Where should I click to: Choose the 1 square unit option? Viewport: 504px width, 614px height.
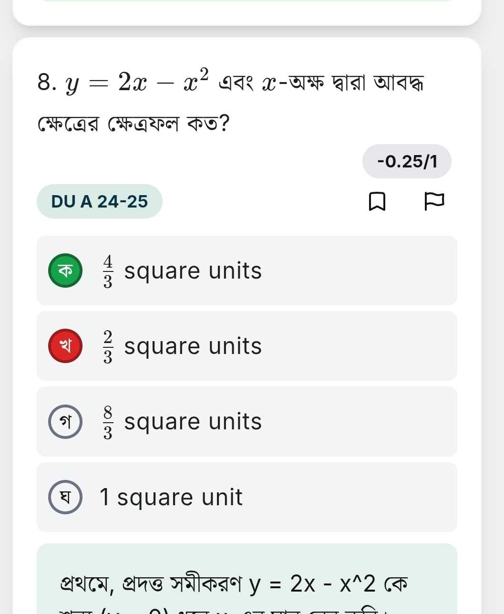[x=247, y=497]
